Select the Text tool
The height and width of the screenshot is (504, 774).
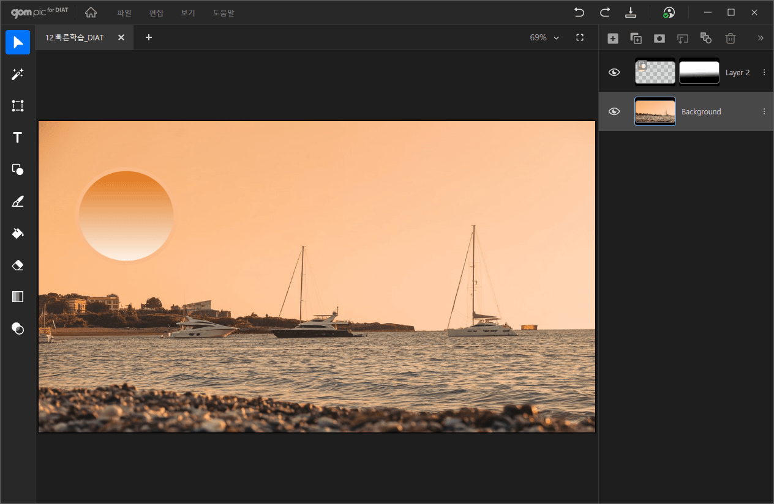click(x=18, y=138)
